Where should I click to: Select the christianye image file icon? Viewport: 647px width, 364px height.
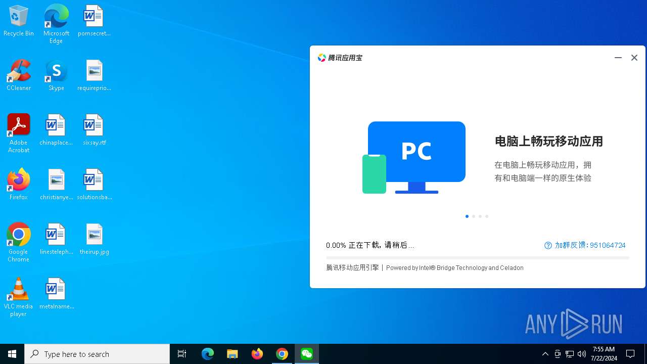pos(56,185)
